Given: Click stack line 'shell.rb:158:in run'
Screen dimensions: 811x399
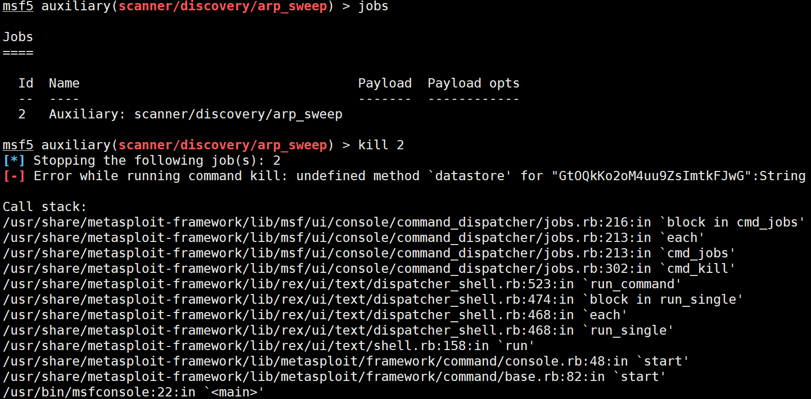Looking at the screenshot, I should pos(268,346).
